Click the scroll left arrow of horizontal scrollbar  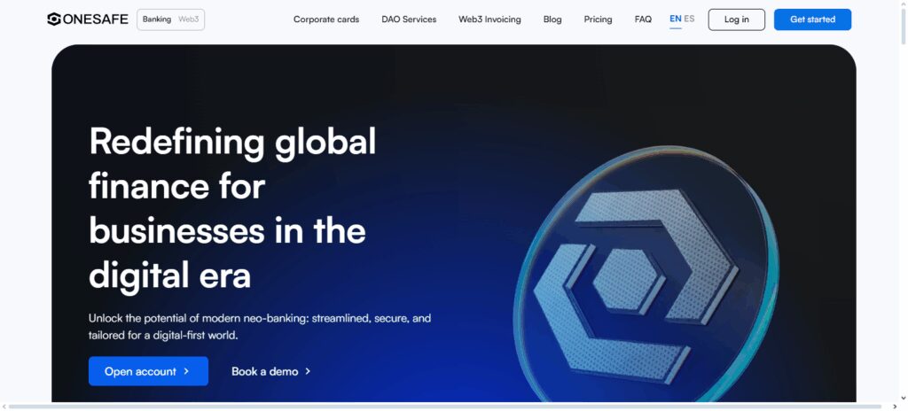pos(4,407)
